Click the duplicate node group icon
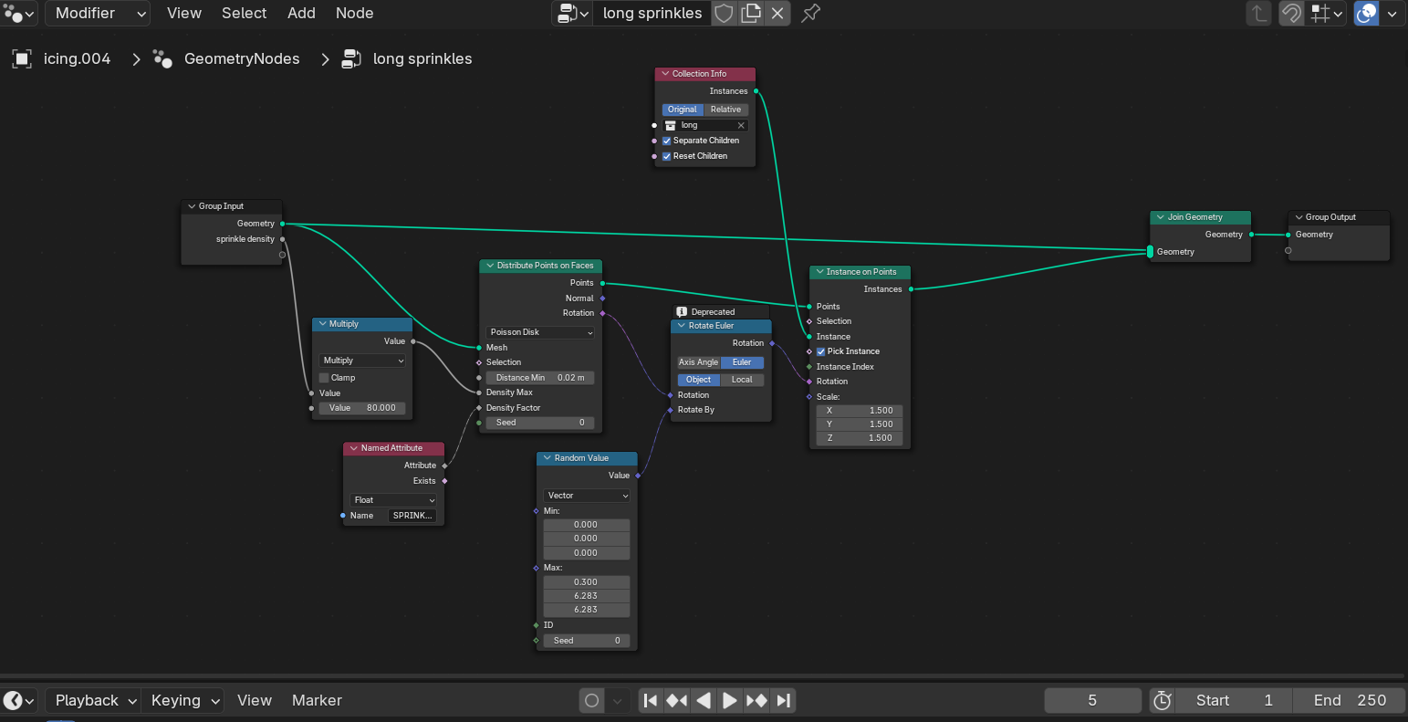 click(x=751, y=13)
